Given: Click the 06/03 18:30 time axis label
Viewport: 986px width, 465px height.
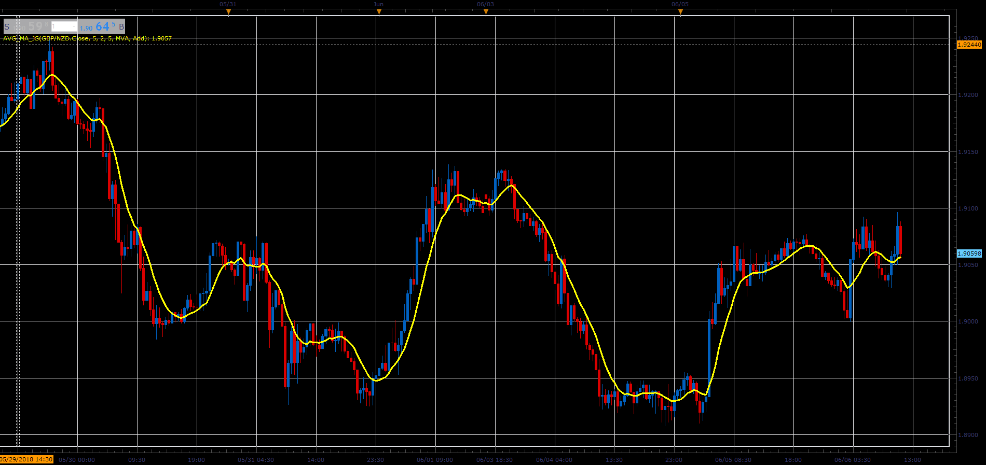Looking at the screenshot, I should (495, 460).
